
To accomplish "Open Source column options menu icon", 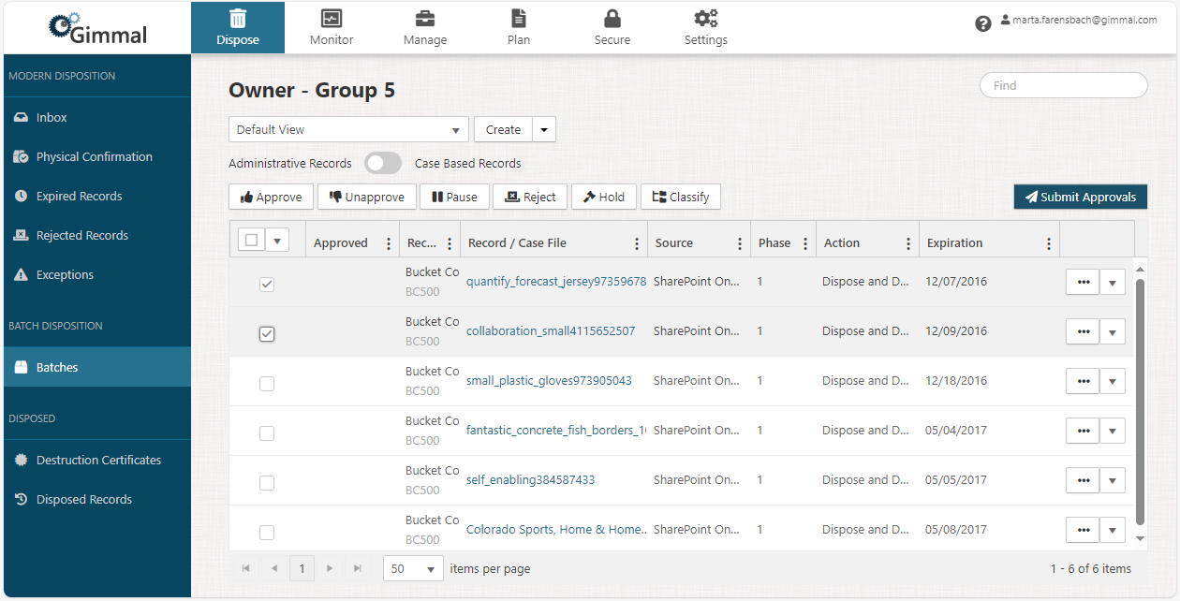I will (x=739, y=243).
